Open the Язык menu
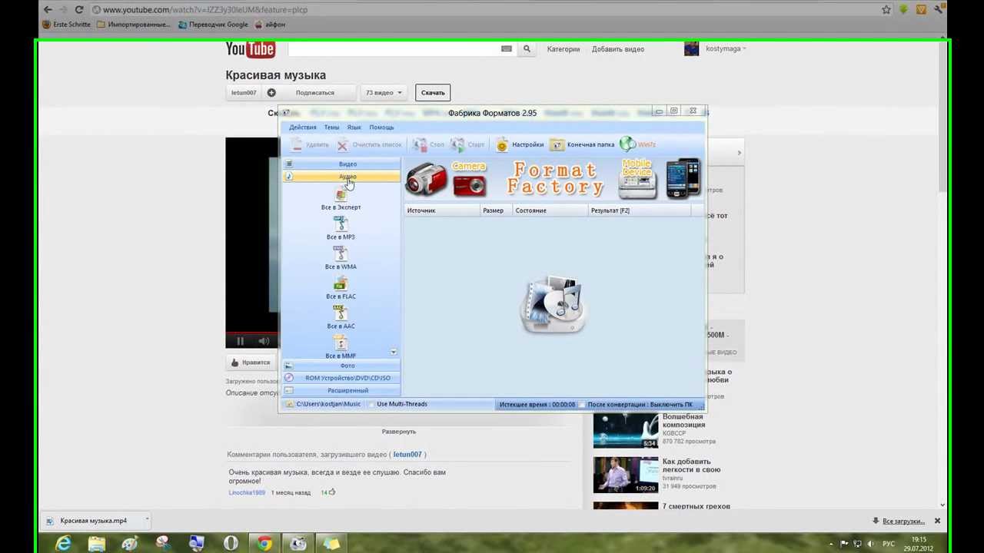 coord(354,127)
